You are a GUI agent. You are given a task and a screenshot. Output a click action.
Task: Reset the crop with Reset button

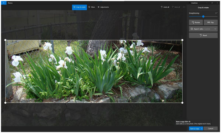click(x=203, y=35)
